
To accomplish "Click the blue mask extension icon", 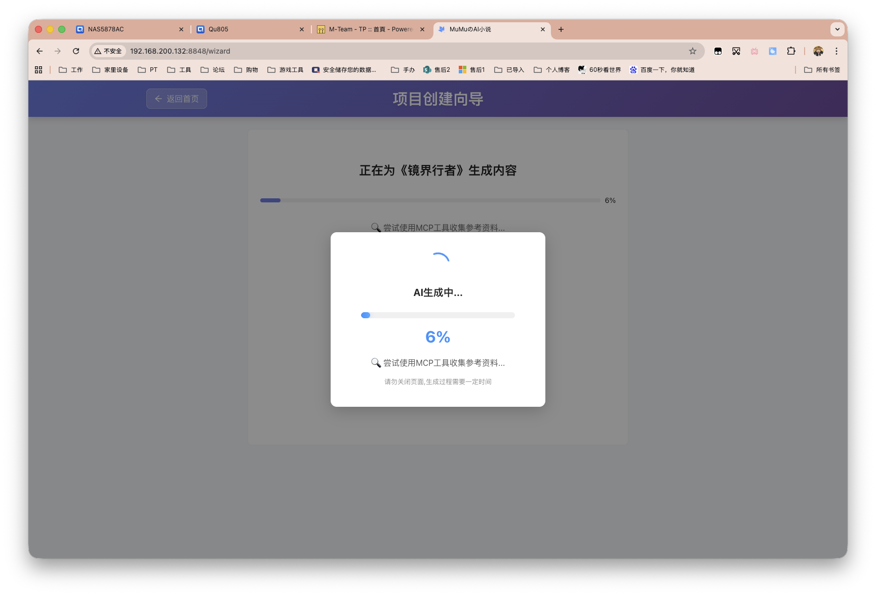I will (x=773, y=51).
